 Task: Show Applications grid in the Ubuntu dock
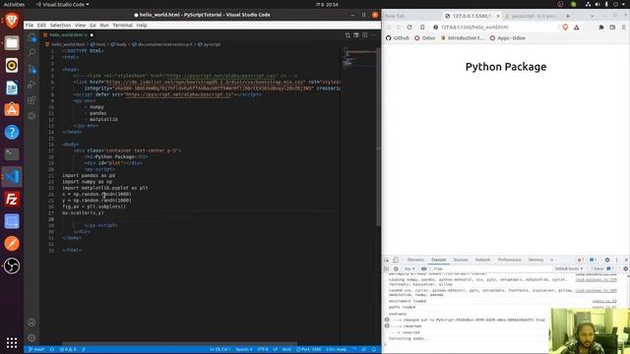12,342
